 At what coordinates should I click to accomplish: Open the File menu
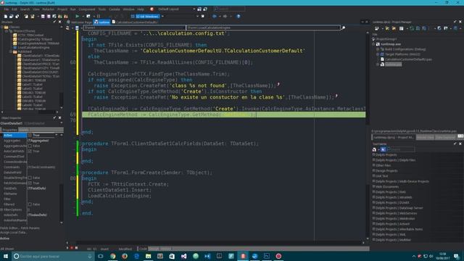(7, 9)
